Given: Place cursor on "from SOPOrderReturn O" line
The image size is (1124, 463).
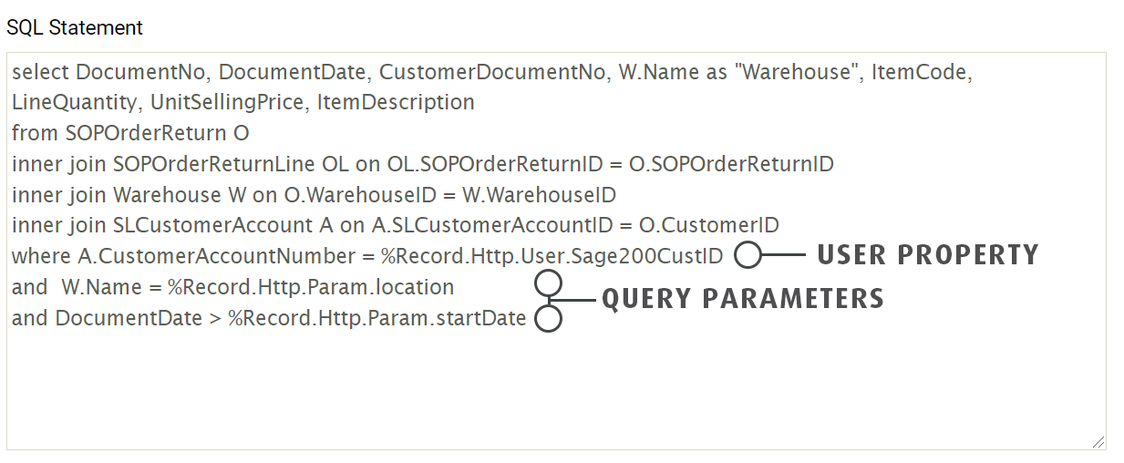Looking at the screenshot, I should [130, 134].
